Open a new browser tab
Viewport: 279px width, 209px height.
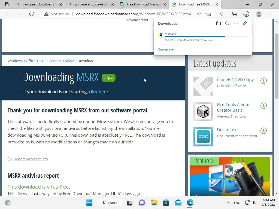pos(226,4)
